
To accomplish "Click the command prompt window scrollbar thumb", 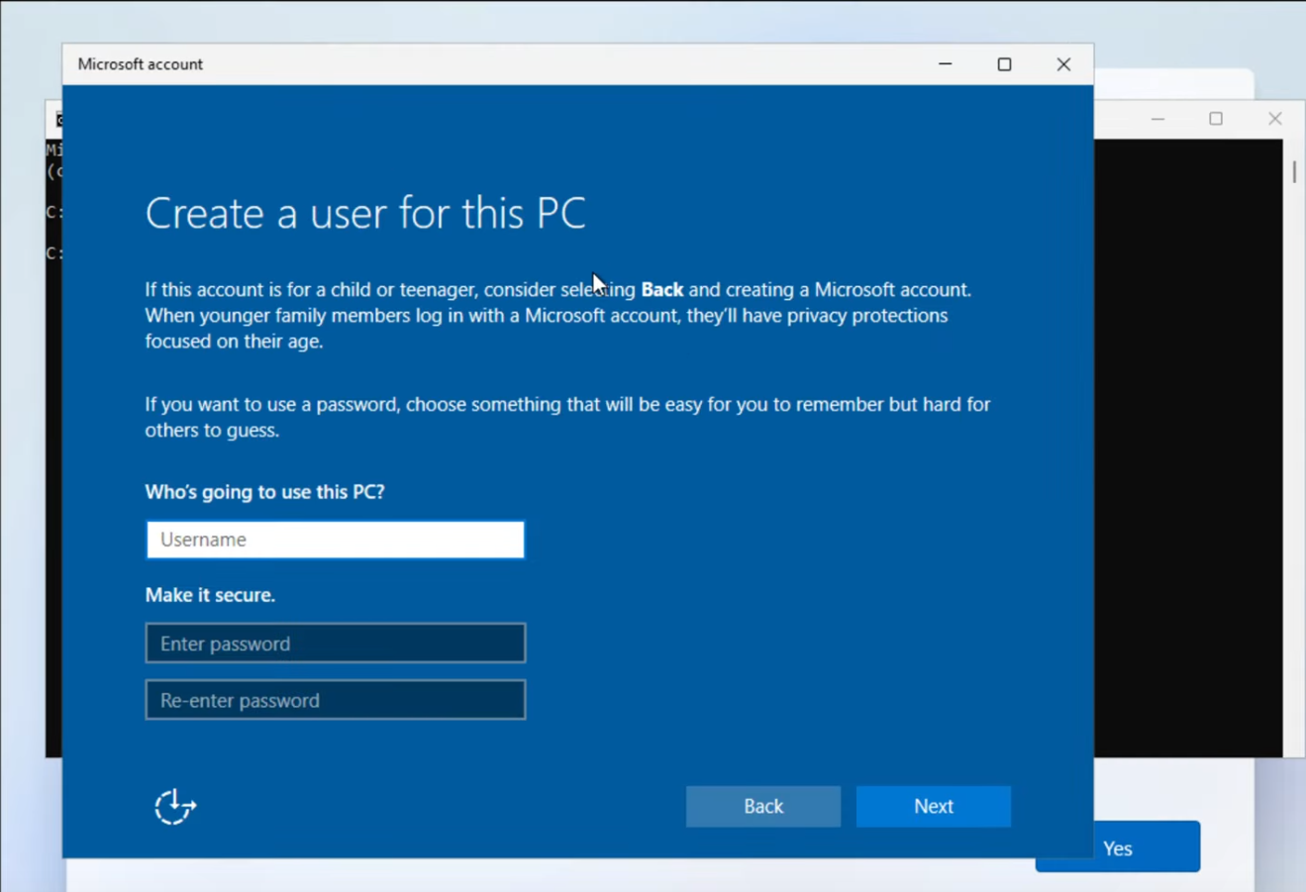I will point(1294,171).
